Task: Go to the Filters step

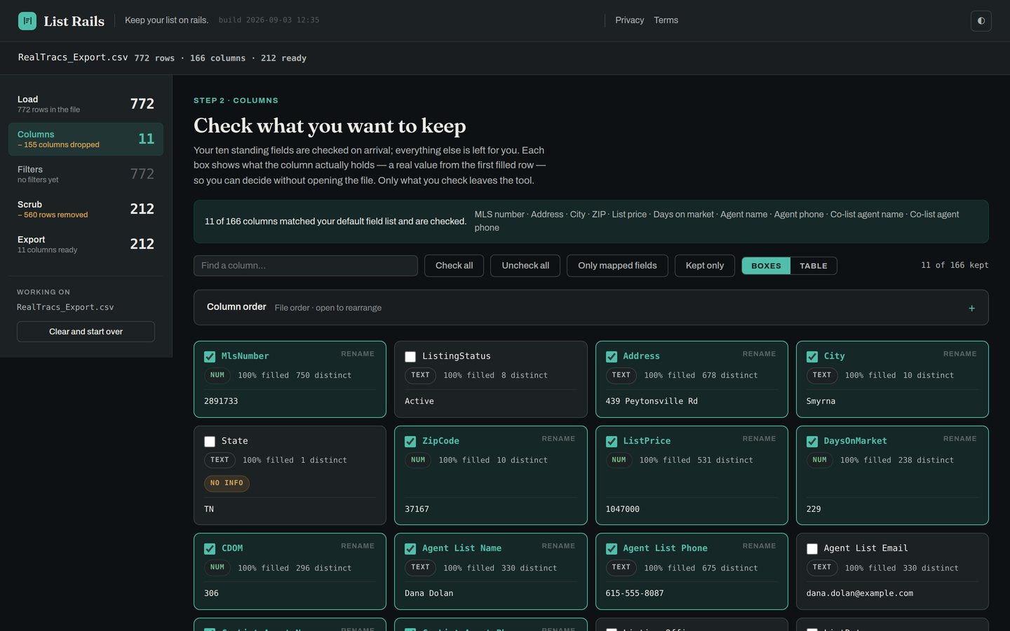Action: pyautogui.click(x=86, y=174)
